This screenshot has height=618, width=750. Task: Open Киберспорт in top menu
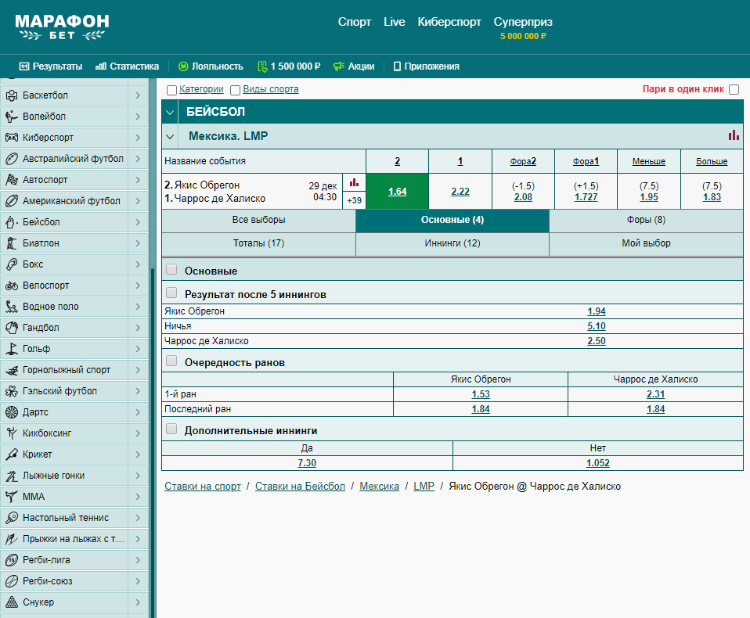tap(449, 22)
